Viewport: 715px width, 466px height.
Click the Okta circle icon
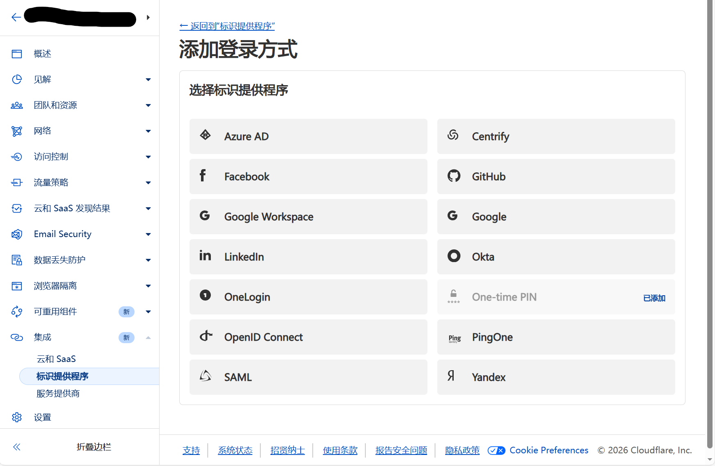454,256
